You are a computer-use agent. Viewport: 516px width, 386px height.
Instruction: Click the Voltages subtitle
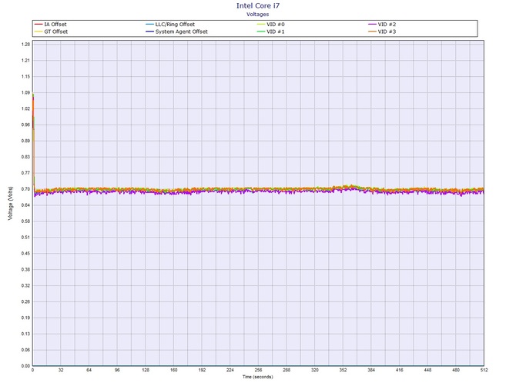pyautogui.click(x=258, y=14)
